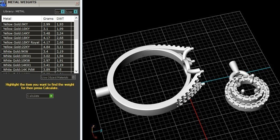Sort by the Grams column header
280x140 pixels.
pyautogui.click(x=48, y=19)
